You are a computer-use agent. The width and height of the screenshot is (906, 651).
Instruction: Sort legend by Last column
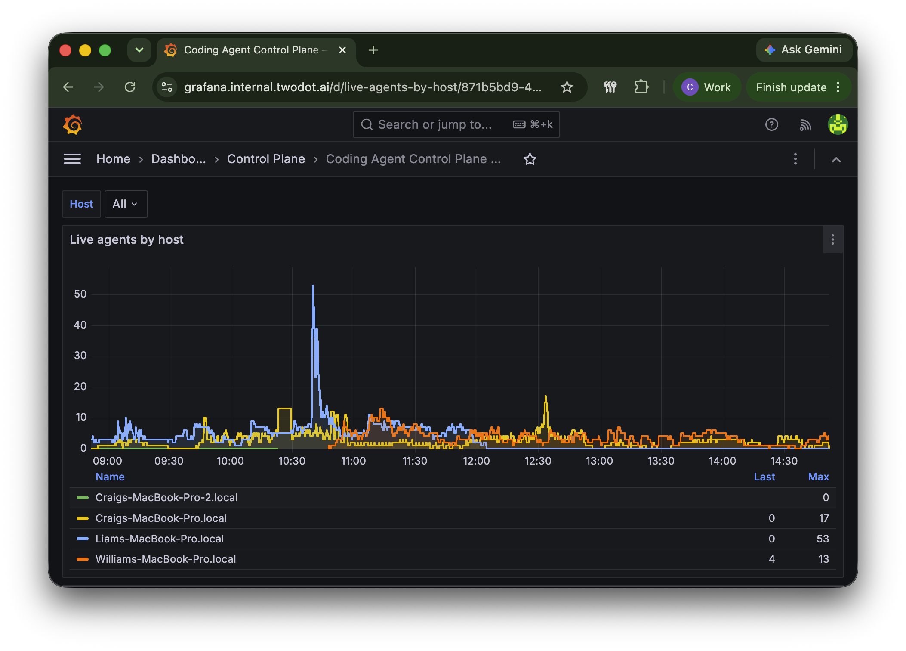click(764, 477)
